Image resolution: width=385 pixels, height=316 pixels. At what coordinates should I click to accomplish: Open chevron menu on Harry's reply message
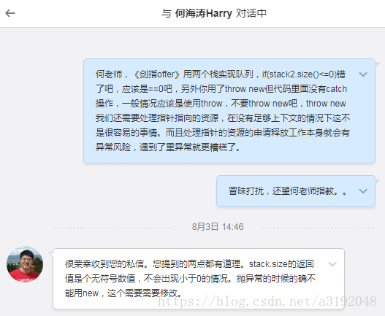pos(332,264)
